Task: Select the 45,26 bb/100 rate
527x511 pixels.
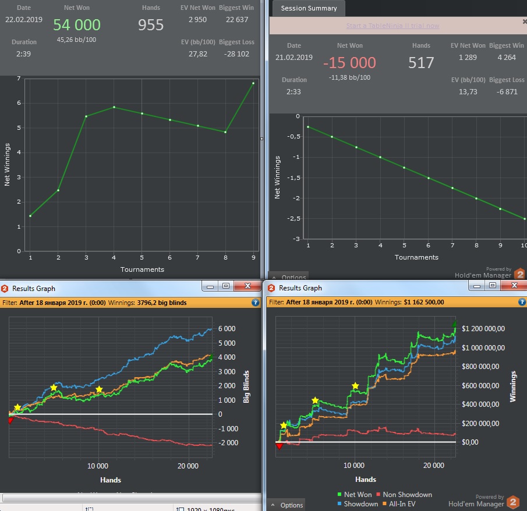Action: click(76, 40)
